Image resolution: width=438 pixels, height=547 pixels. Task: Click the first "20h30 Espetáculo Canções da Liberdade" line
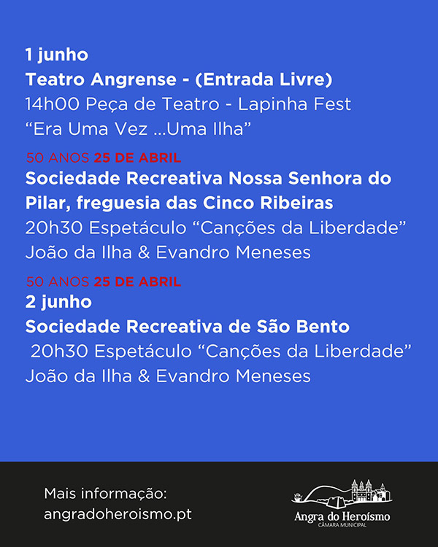pos(216,228)
